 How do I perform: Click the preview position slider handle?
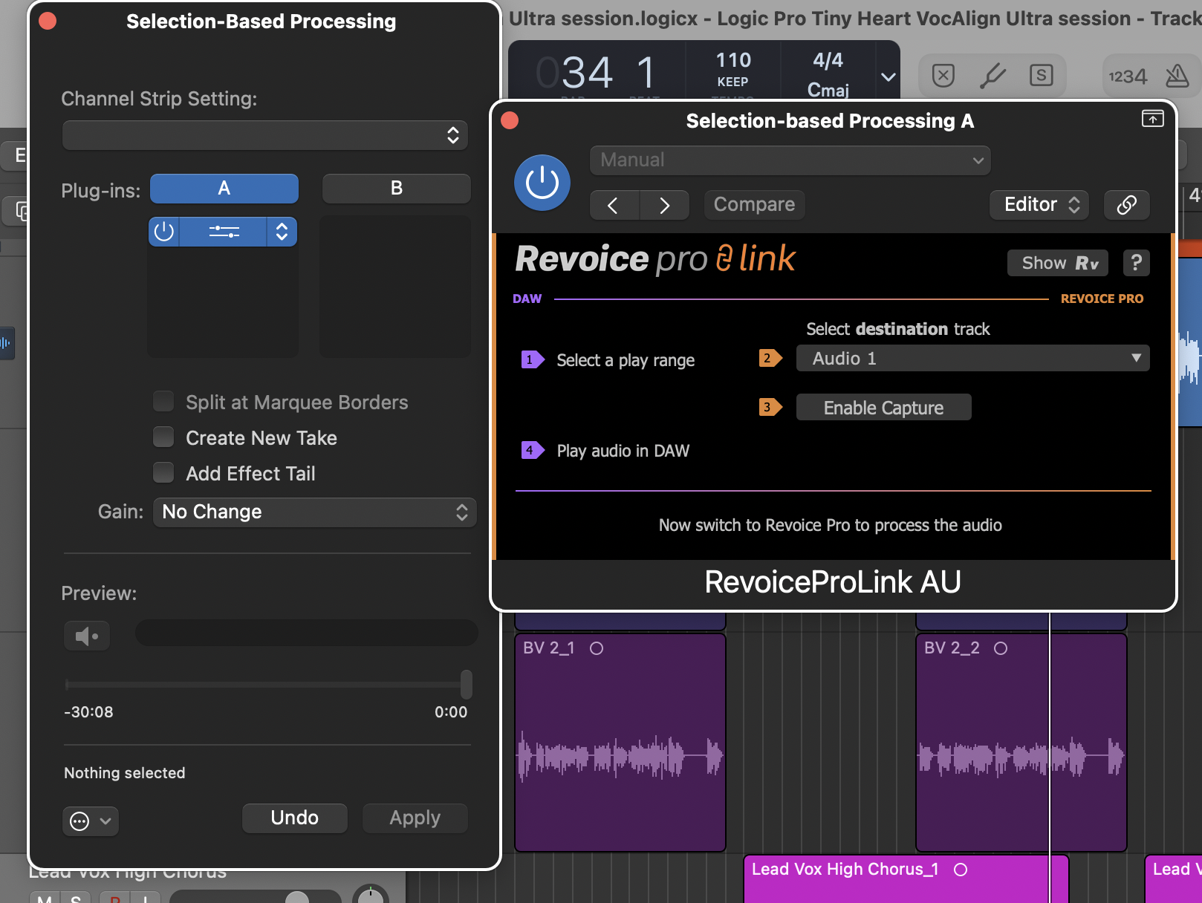[x=466, y=684]
